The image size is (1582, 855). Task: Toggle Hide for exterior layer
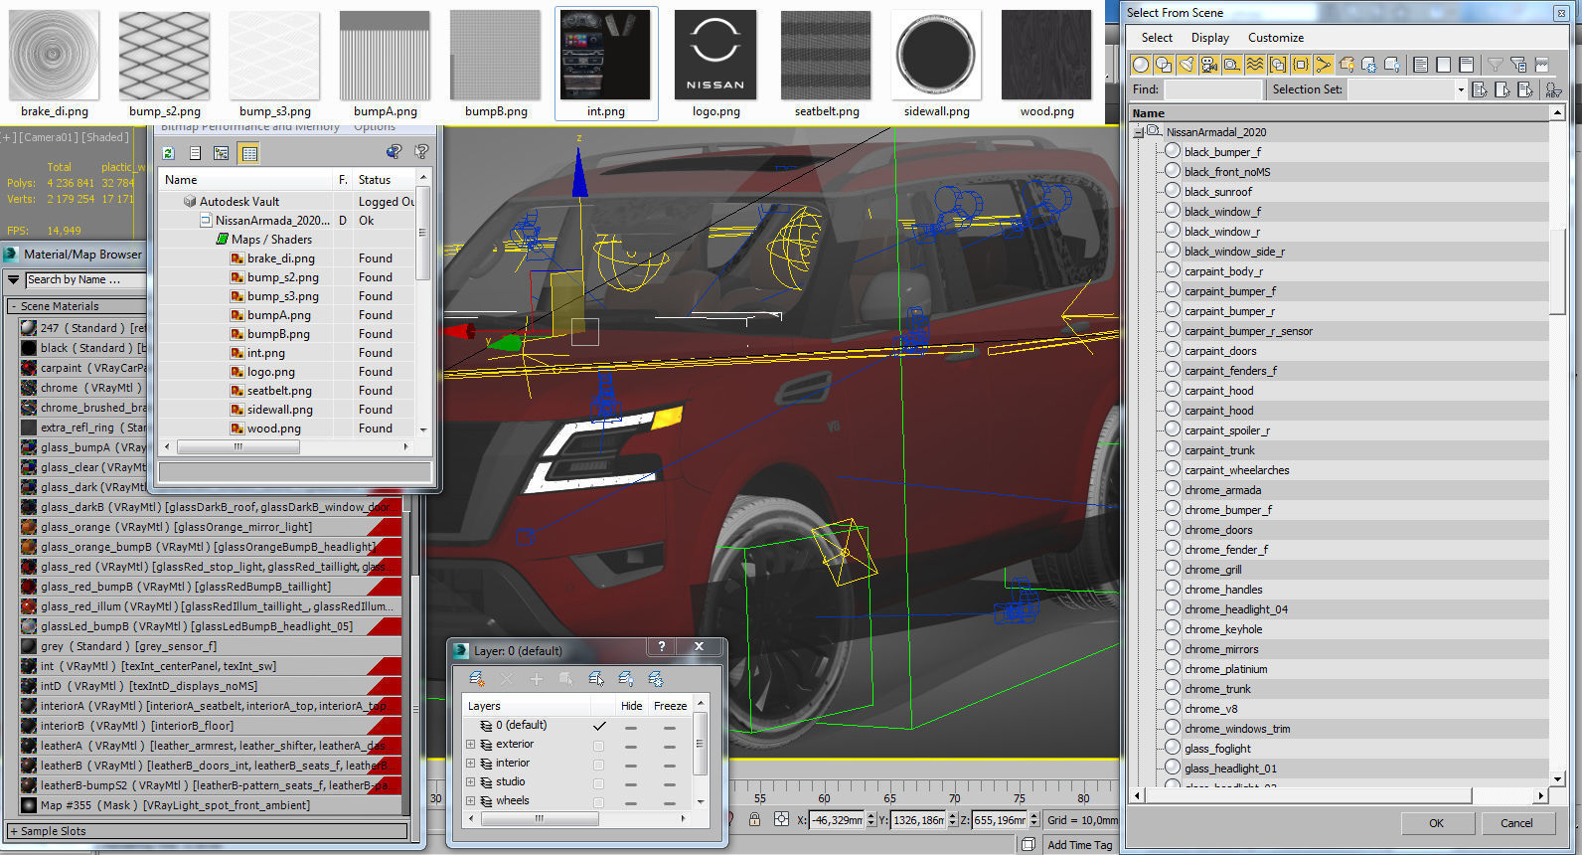pos(631,745)
